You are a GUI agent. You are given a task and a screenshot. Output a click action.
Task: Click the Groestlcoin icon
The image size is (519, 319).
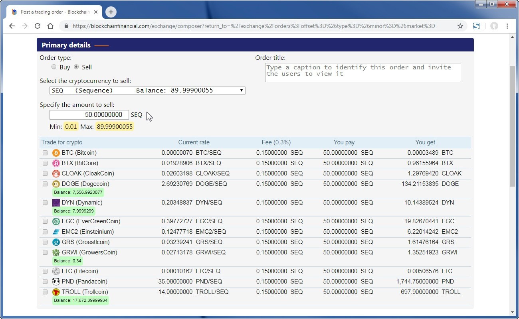[56, 242]
